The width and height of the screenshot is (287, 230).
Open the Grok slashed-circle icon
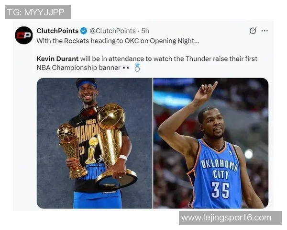coord(253,31)
